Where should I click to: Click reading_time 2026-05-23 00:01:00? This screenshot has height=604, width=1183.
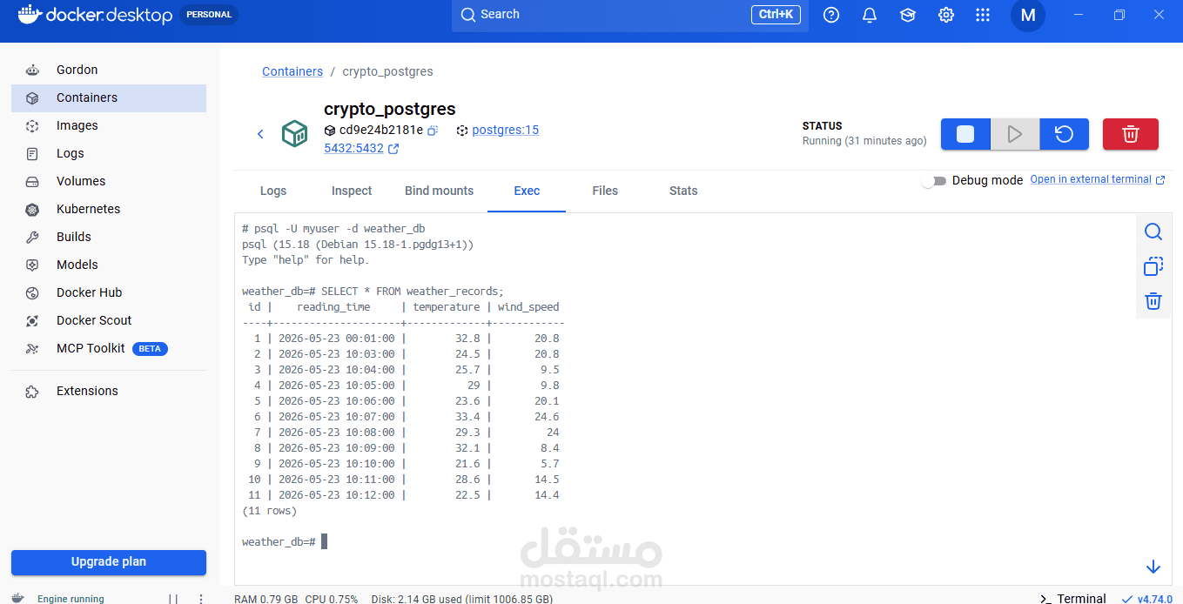tap(336, 339)
